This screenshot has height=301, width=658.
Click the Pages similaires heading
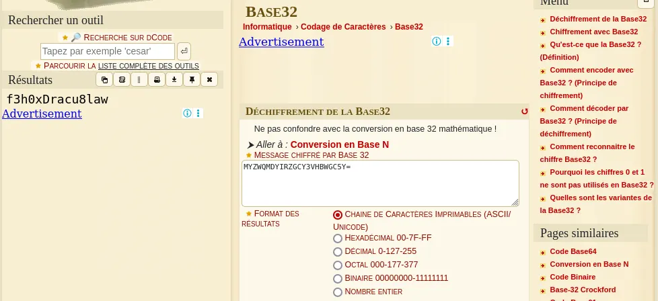579,233
